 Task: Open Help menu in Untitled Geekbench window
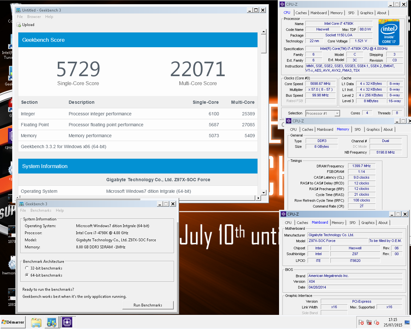[49, 17]
